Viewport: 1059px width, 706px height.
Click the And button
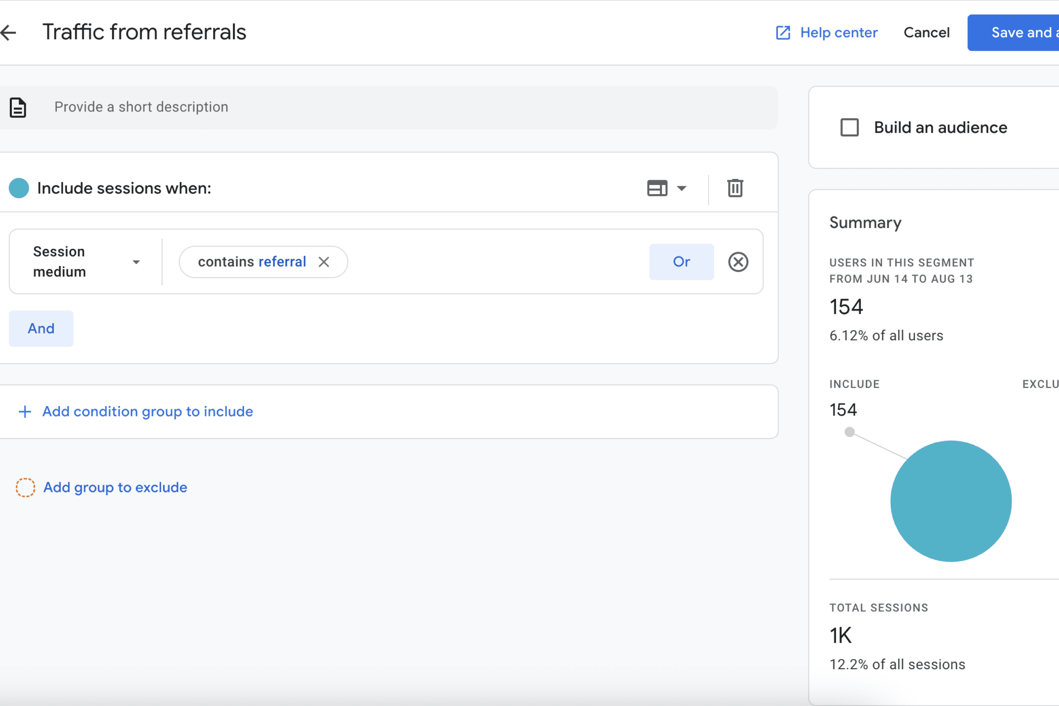(x=41, y=328)
